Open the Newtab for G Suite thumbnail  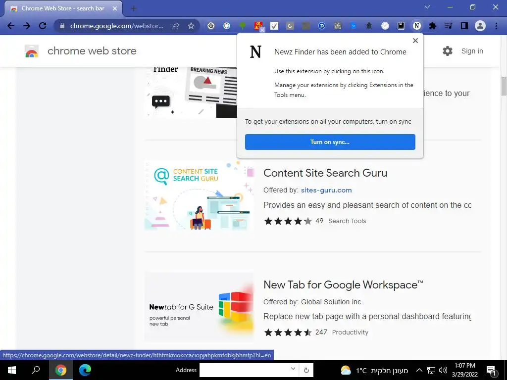click(199, 307)
